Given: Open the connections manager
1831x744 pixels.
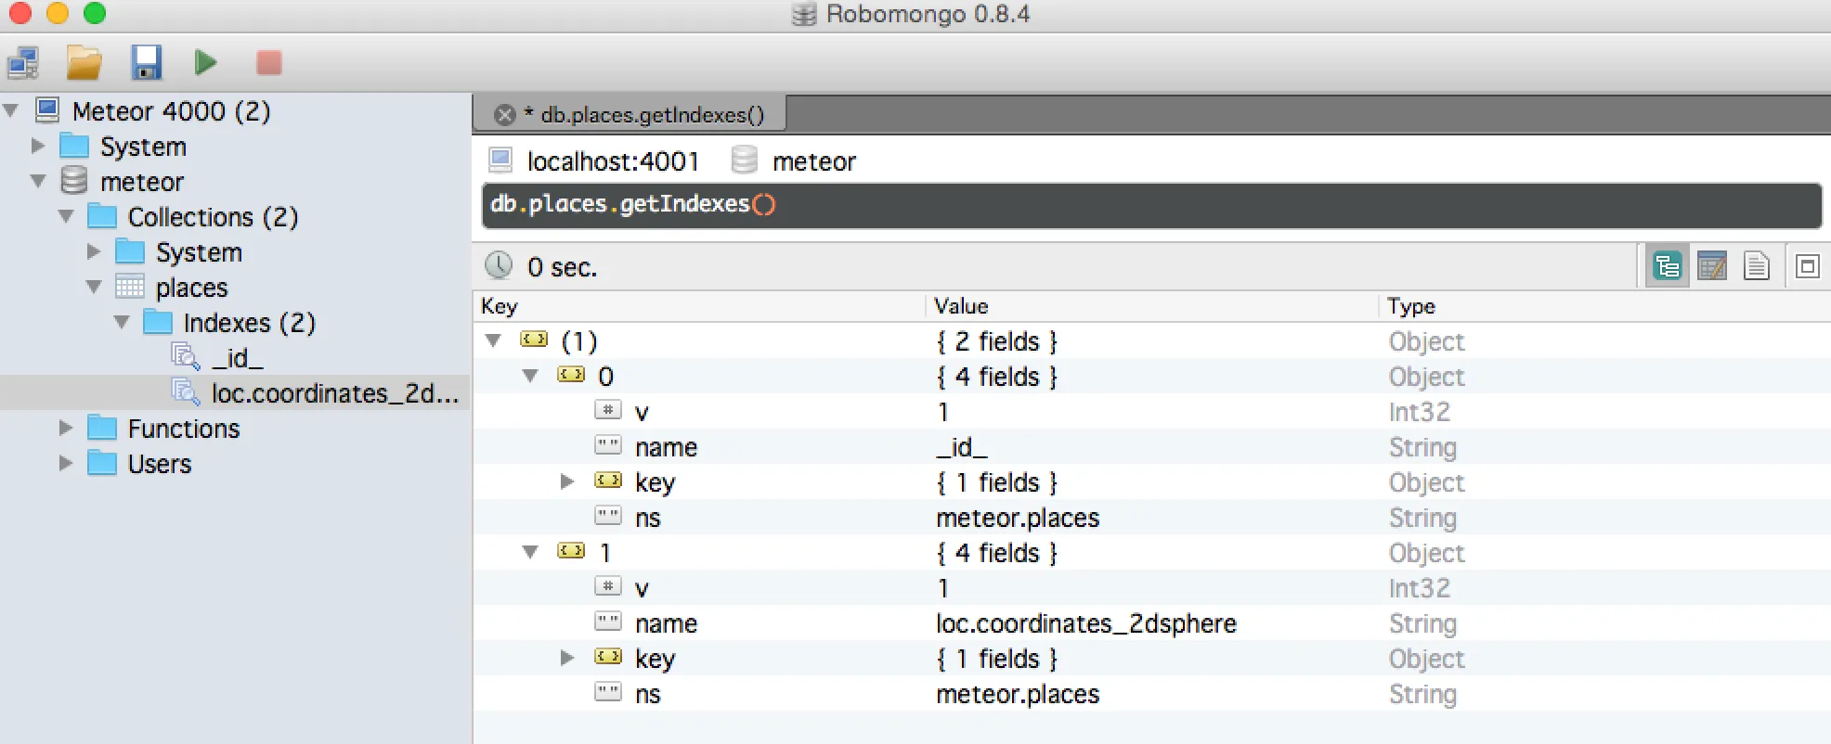Looking at the screenshot, I should click(x=22, y=62).
